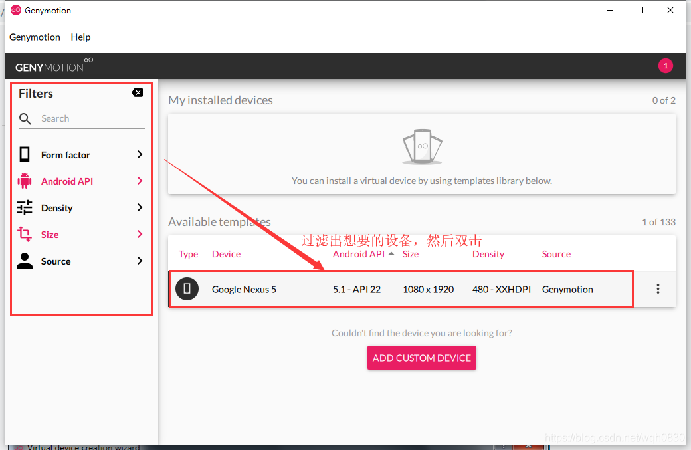Toggle sort arrow next to Android API column

[x=391, y=253]
